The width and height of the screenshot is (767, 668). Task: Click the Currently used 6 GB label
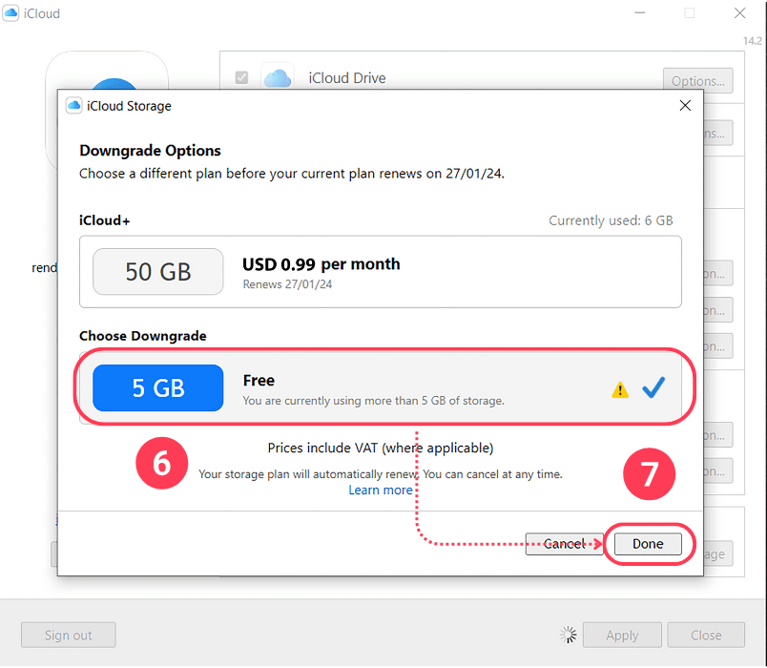[612, 219]
